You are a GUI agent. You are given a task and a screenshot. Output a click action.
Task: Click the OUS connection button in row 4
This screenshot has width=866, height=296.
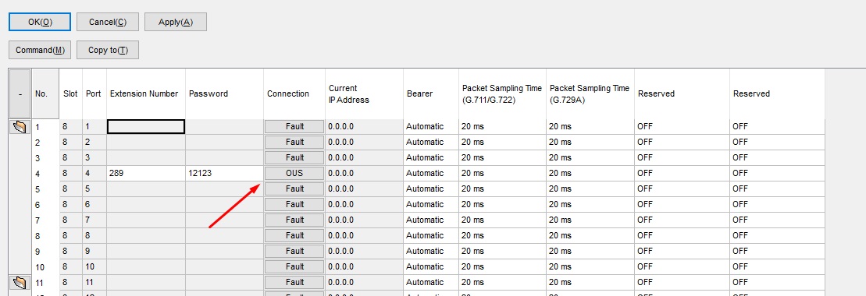(294, 173)
